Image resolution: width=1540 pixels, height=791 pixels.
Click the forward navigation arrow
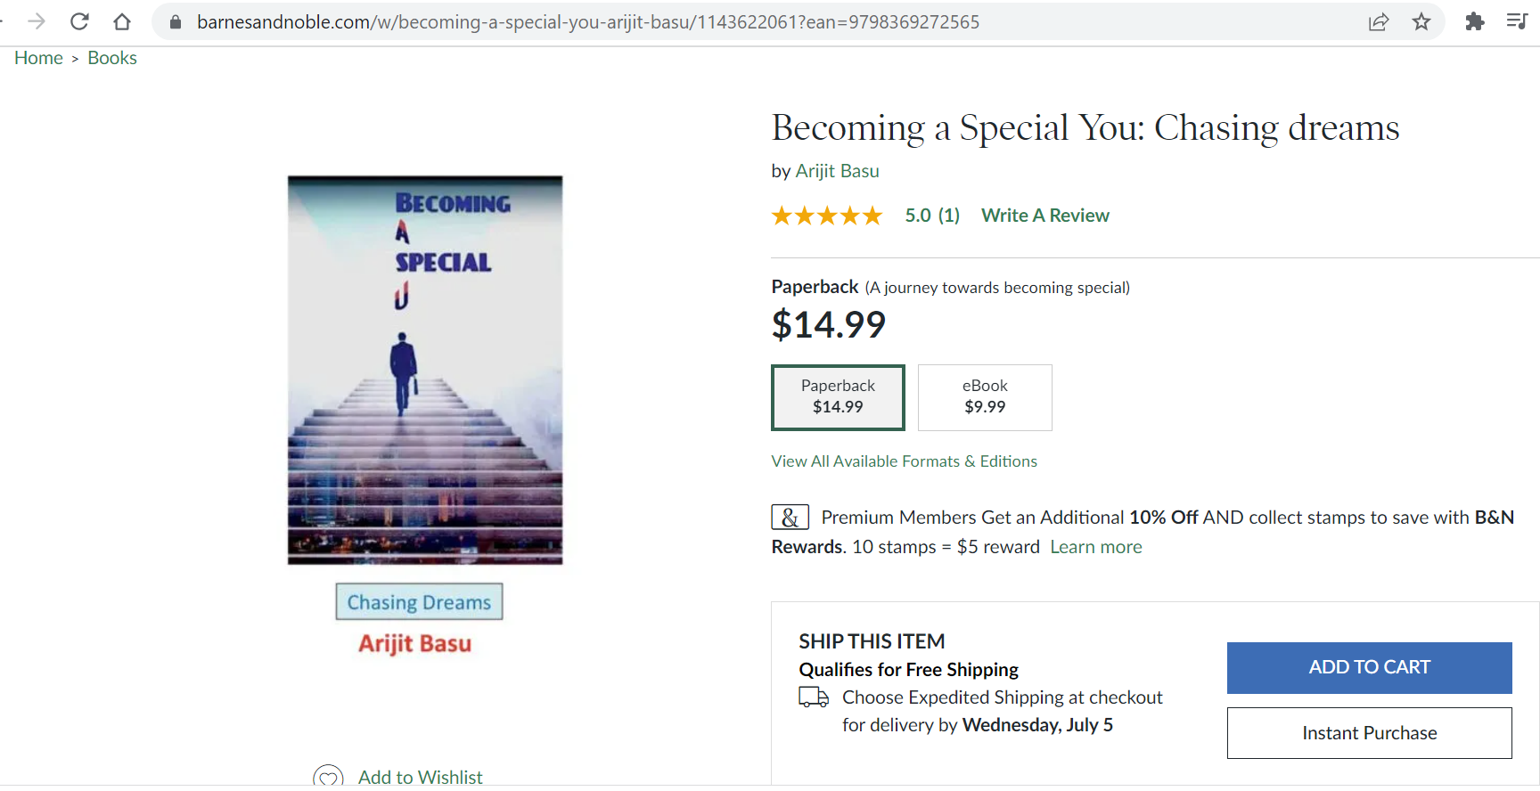pos(37,21)
